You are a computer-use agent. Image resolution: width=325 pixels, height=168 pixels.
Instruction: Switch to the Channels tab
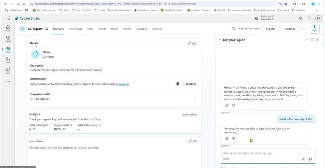pos(157,29)
